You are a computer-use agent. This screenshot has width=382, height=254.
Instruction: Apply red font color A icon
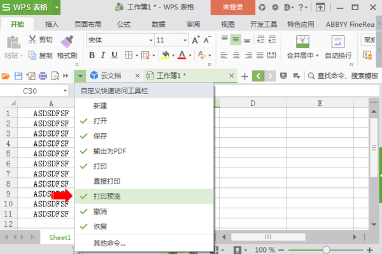tap(181, 55)
